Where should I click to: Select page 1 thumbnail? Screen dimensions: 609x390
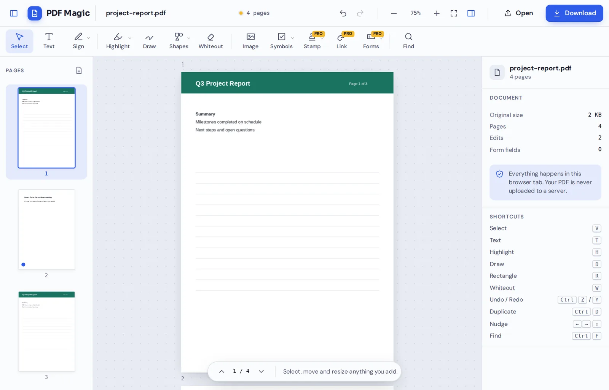[x=46, y=128]
